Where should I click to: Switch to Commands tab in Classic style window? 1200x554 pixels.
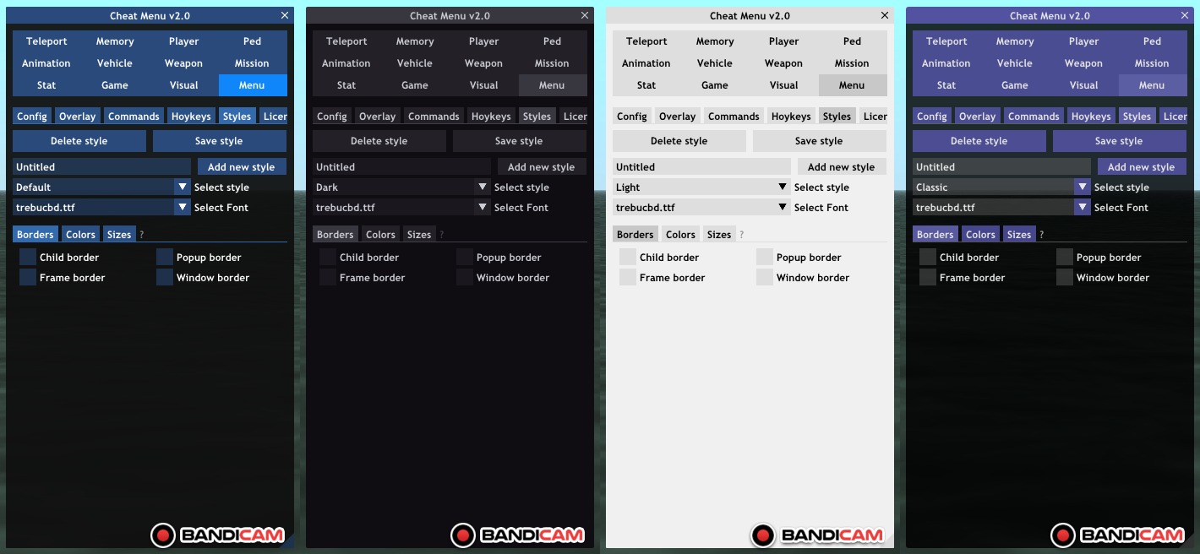[x=1033, y=116]
